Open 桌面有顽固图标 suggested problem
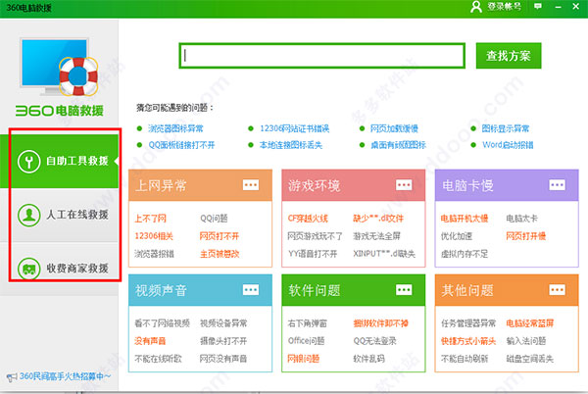 pyautogui.click(x=398, y=145)
